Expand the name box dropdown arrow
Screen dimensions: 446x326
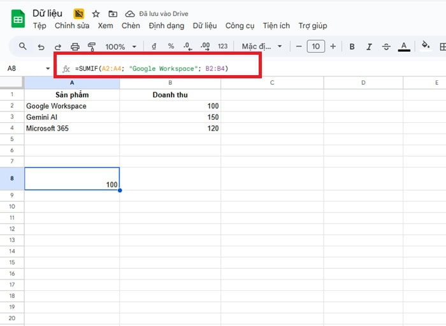(x=48, y=68)
